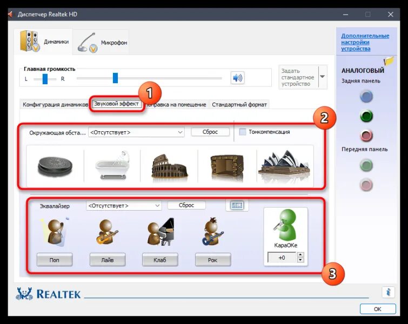408x324 pixels.
Task: Mute speakers with the volume icon
Action: (x=237, y=78)
